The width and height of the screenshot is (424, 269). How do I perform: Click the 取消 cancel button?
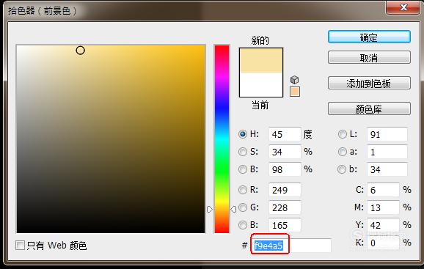[369, 57]
